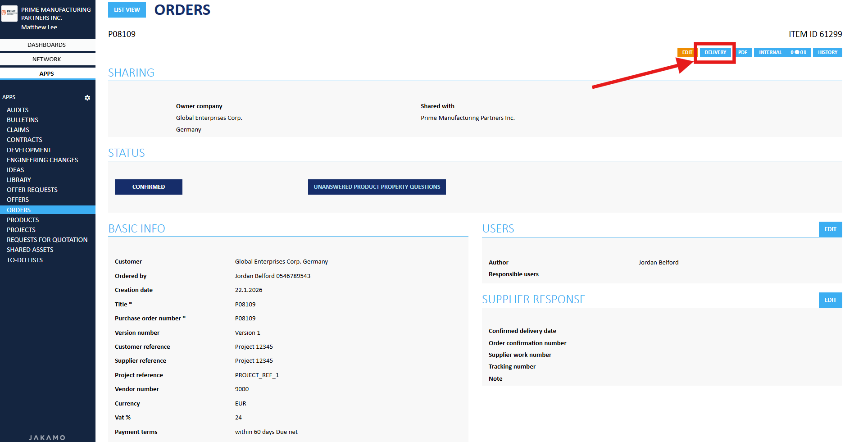
Task: Open the Delivery button
Action: pyautogui.click(x=715, y=52)
